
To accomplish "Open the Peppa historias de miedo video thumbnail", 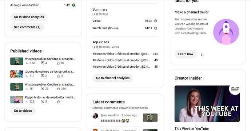I will [17, 100].
